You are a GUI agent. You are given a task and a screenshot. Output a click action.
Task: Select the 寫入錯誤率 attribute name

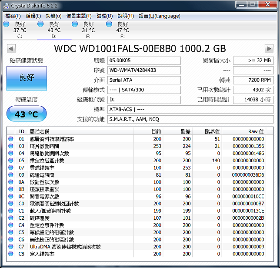pyautogui.click(x=42, y=254)
